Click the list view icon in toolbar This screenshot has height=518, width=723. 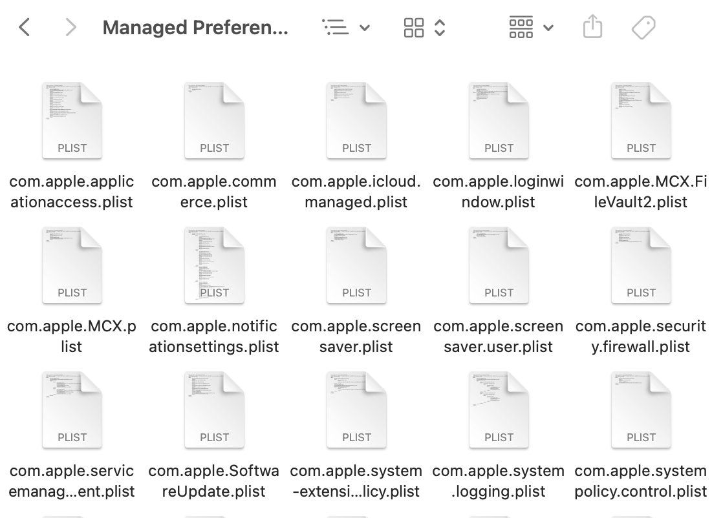pos(335,27)
